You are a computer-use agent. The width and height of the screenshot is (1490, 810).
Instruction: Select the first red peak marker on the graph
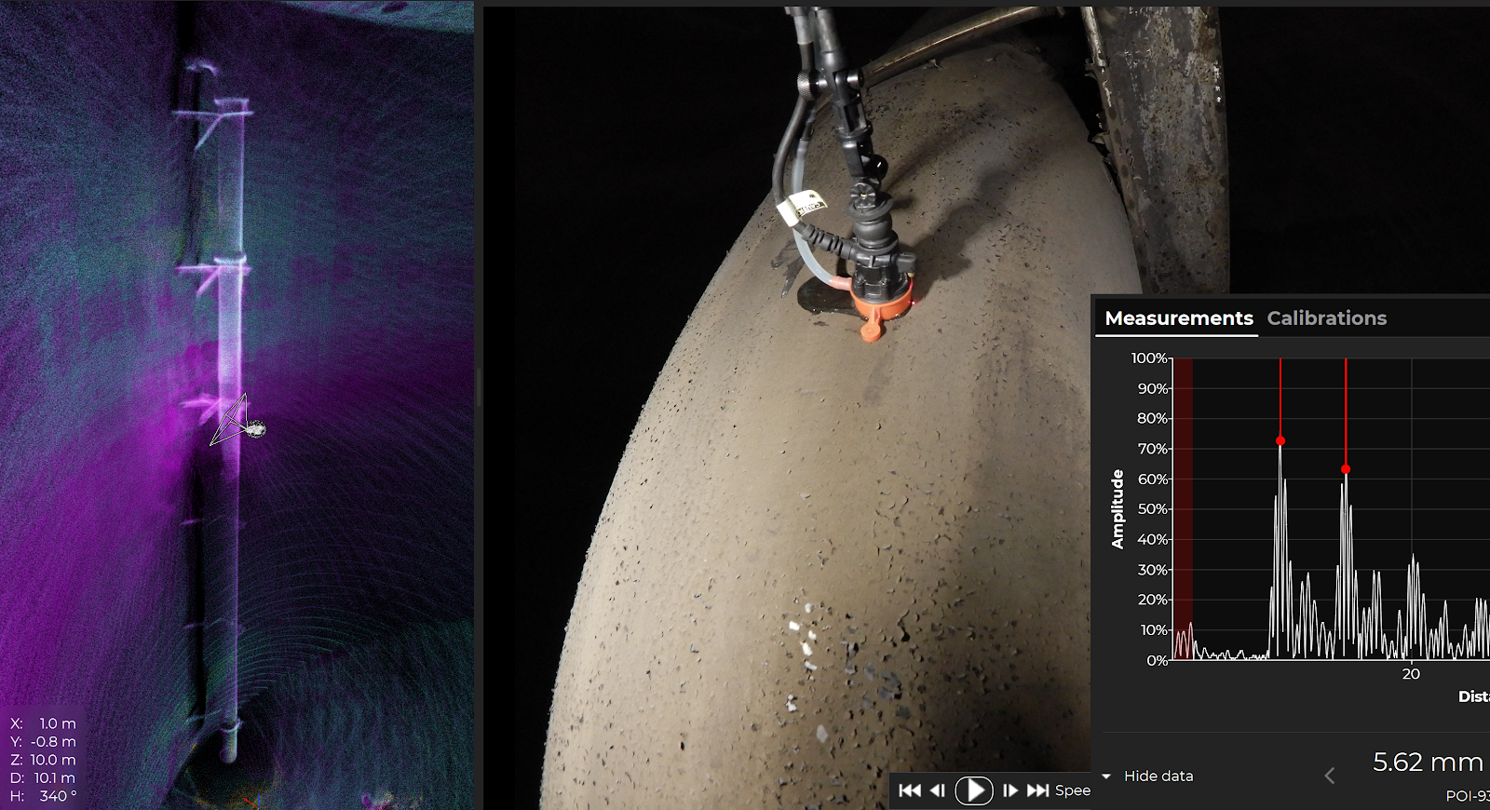pyautogui.click(x=1280, y=440)
